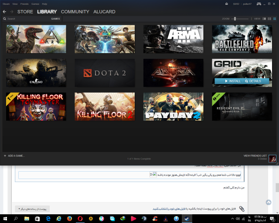Click the search magnifier icon in Steam
Screen dimensions: 279x223
(5, 19)
